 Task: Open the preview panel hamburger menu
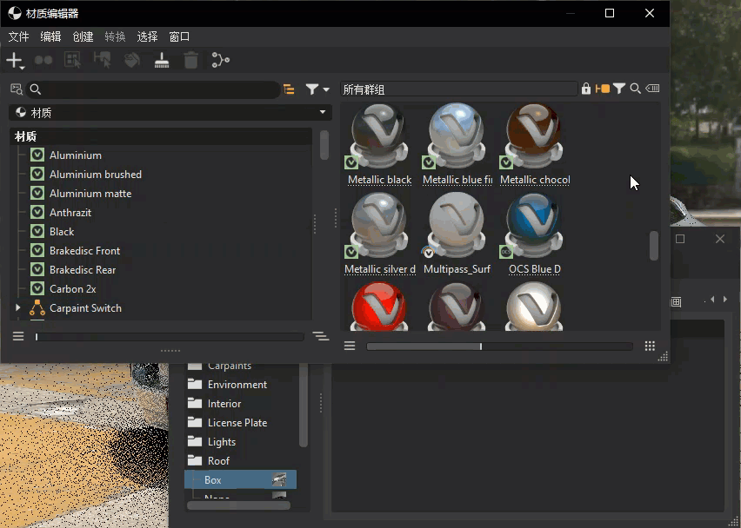pyautogui.click(x=350, y=346)
